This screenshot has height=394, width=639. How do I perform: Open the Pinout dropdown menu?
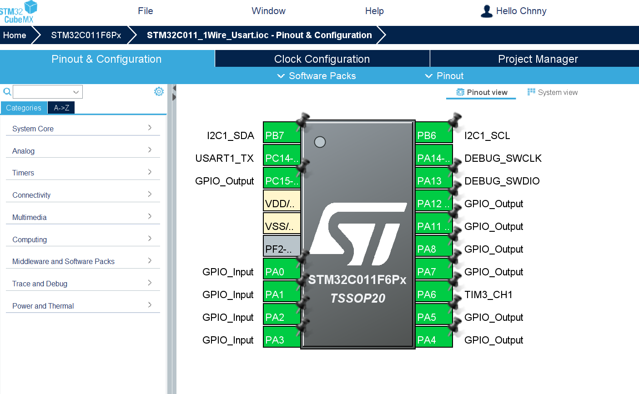point(444,76)
